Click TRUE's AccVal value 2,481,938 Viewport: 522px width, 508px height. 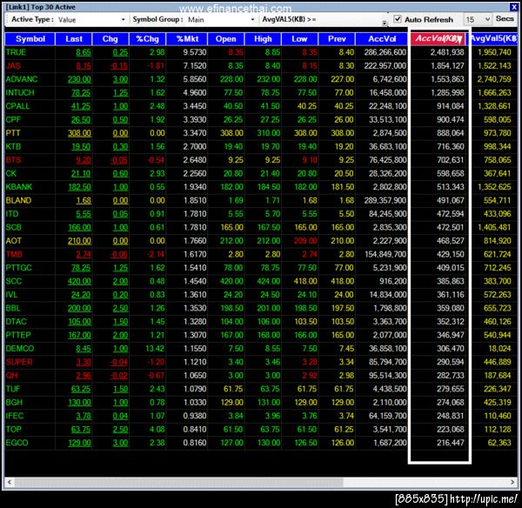click(x=447, y=52)
